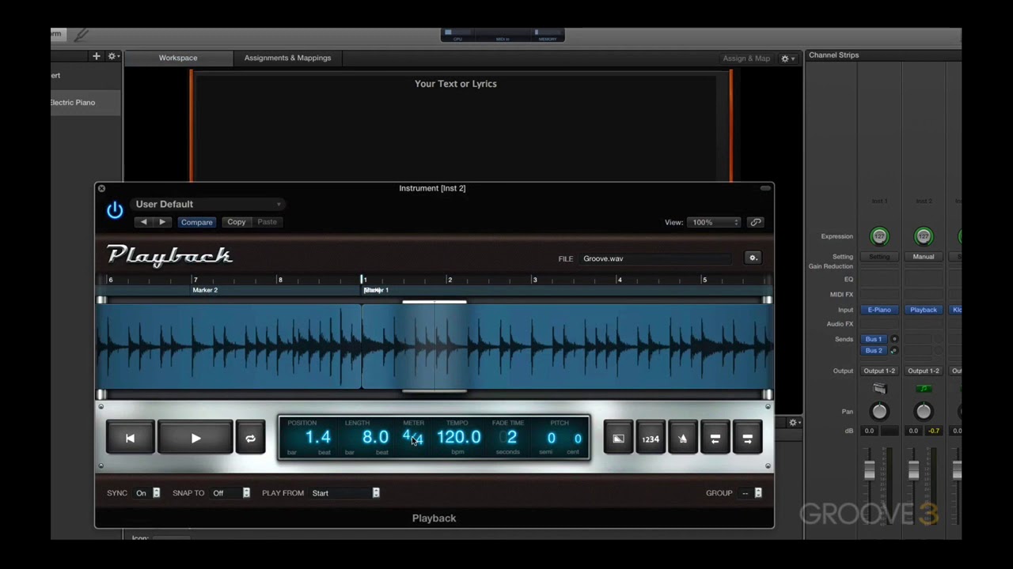Click the Compare button

[x=196, y=222]
